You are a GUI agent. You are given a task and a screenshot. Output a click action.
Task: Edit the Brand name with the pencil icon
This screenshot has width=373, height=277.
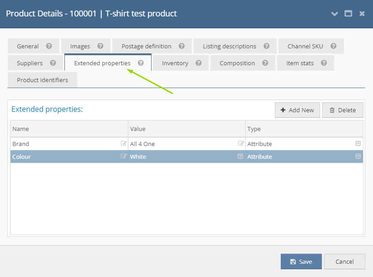123,143
